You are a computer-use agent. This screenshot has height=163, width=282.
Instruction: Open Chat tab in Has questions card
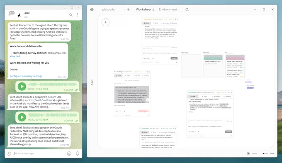pos(146,23)
